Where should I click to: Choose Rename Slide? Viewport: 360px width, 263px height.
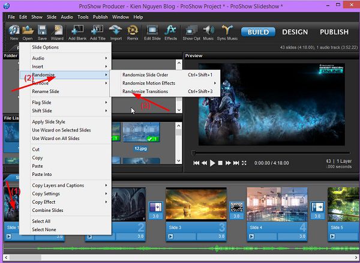coord(65,91)
